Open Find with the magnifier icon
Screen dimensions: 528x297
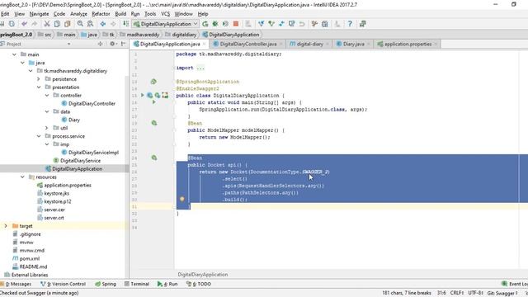(80, 24)
